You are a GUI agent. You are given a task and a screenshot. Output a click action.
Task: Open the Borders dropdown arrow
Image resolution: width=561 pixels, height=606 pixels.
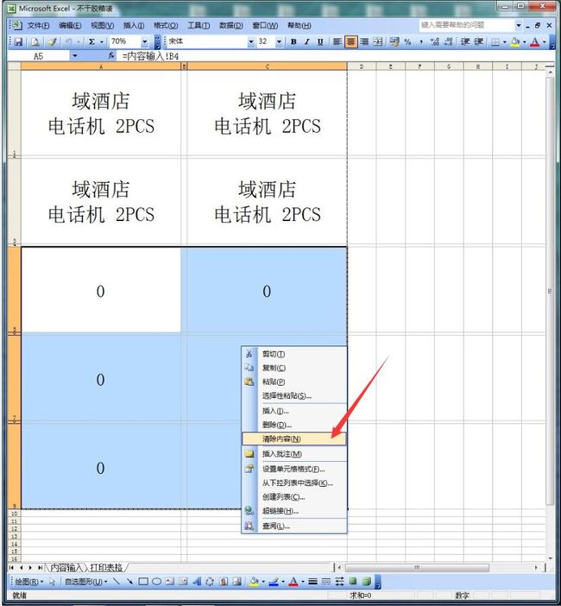tap(505, 41)
